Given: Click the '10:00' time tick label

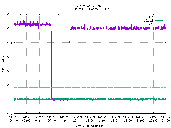Looking at the screenshot, I should 77,121.
